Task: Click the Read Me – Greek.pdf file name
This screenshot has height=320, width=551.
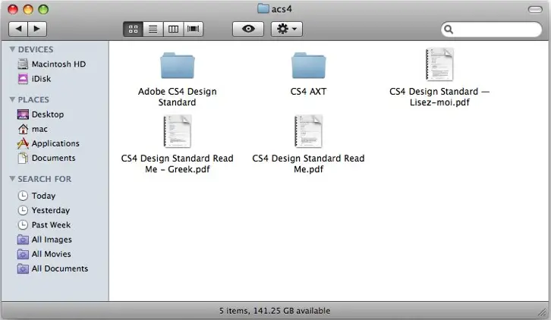Action: tap(177, 164)
